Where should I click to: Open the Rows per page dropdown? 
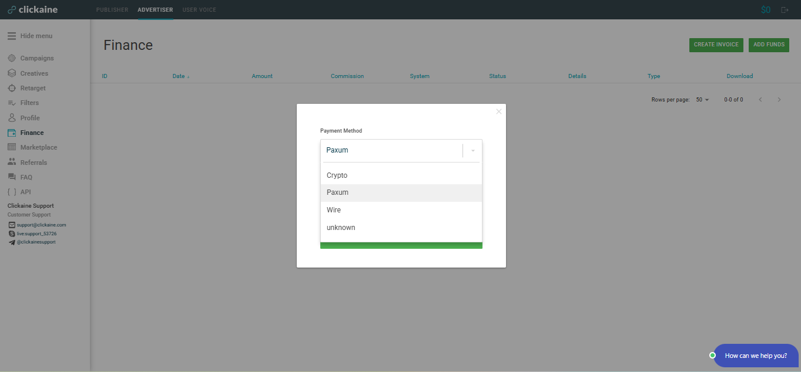(x=702, y=100)
